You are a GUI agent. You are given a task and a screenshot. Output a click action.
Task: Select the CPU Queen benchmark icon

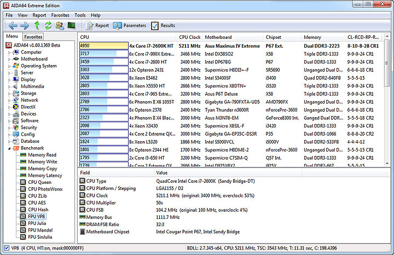(23, 182)
